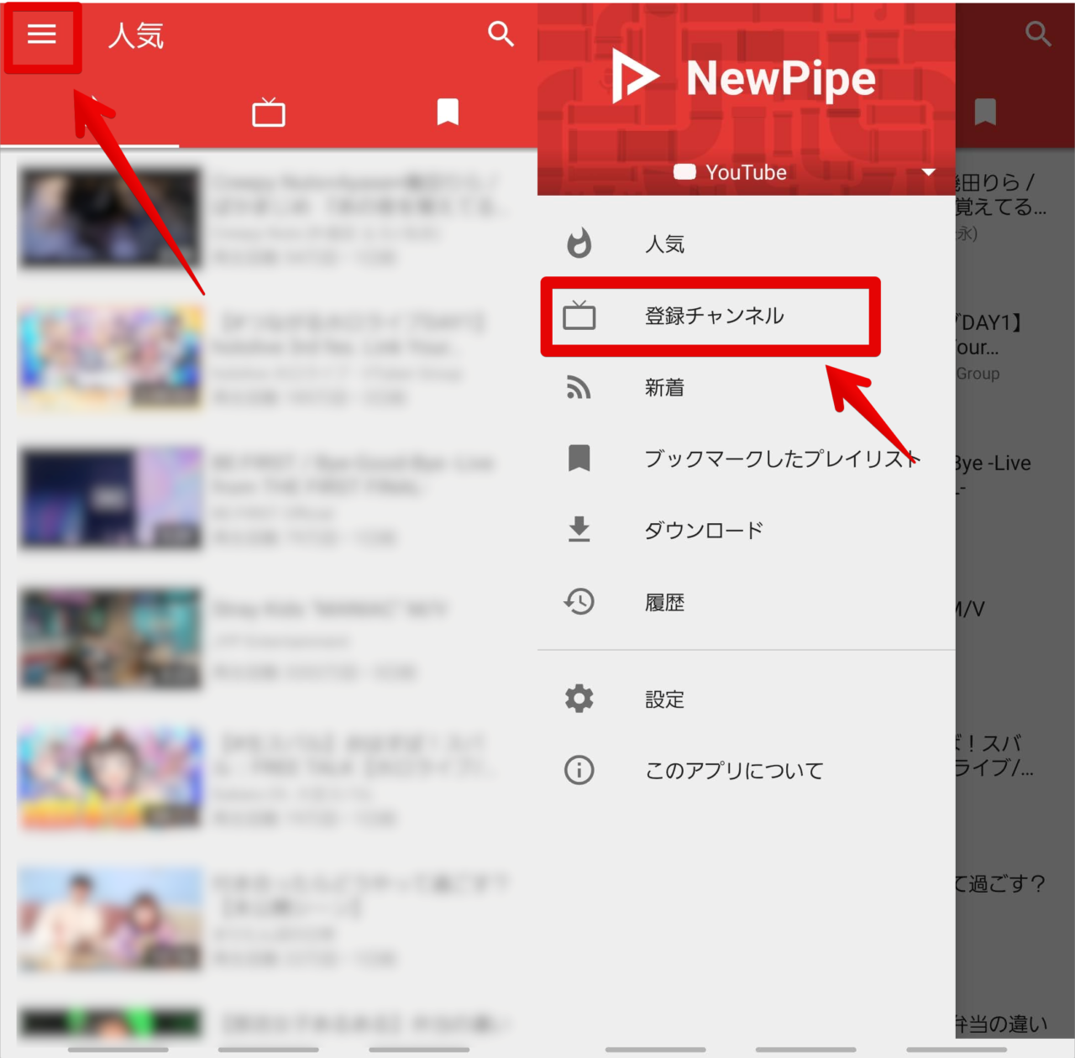Click the info circle icon in drawer
The width and height of the screenshot is (1075, 1058).
pyautogui.click(x=579, y=770)
